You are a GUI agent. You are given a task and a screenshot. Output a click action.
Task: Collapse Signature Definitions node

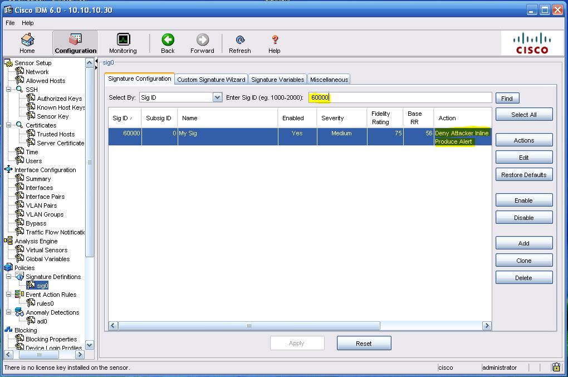tap(9, 276)
